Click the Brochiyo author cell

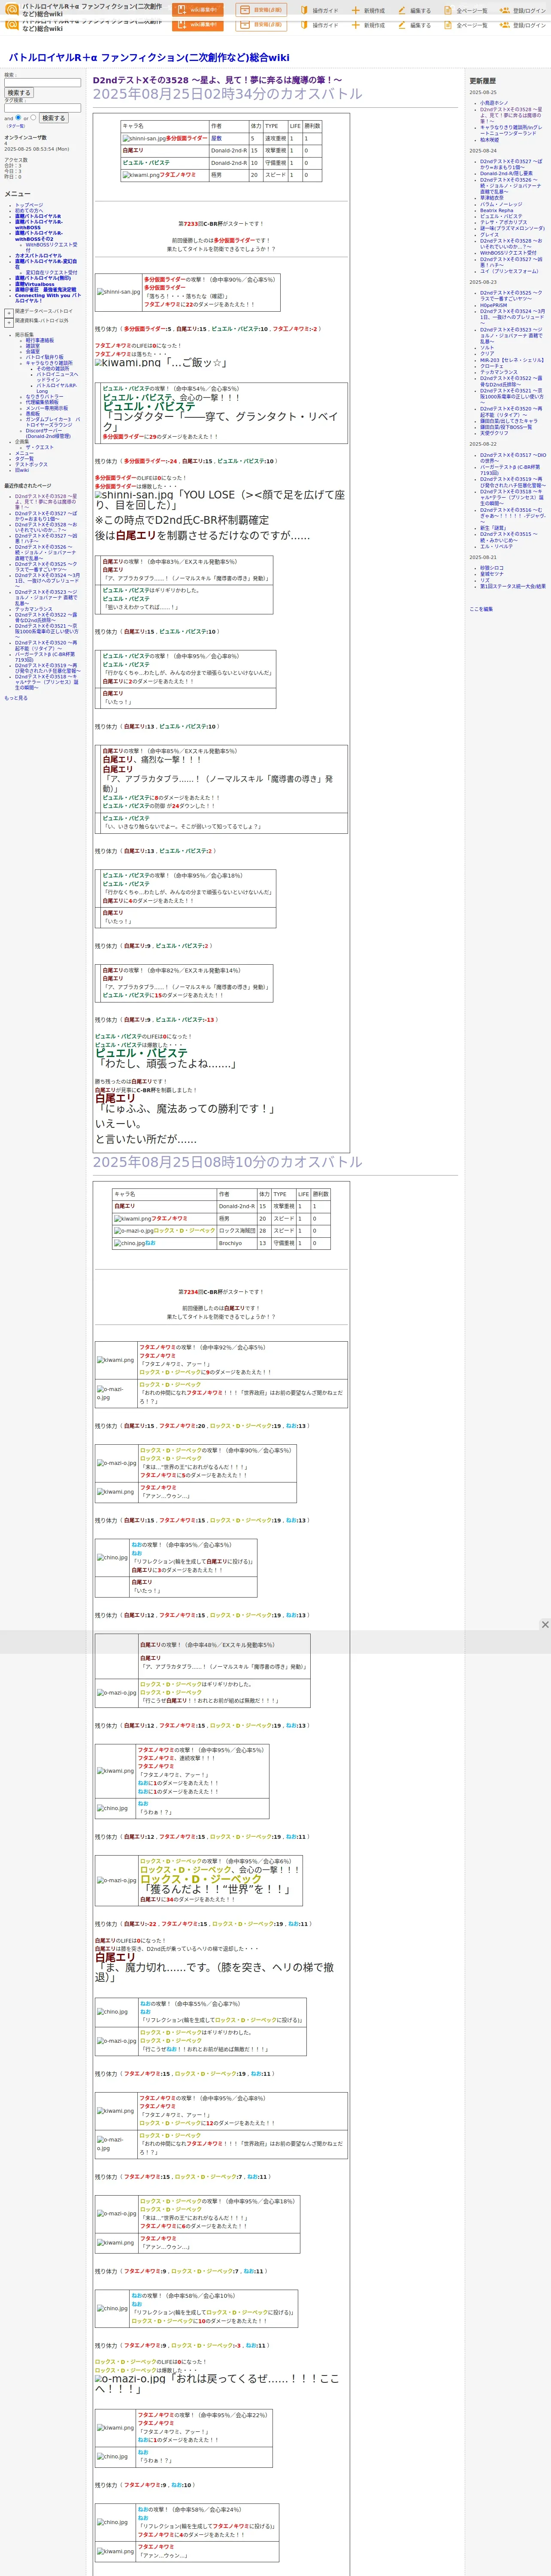click(x=236, y=1243)
